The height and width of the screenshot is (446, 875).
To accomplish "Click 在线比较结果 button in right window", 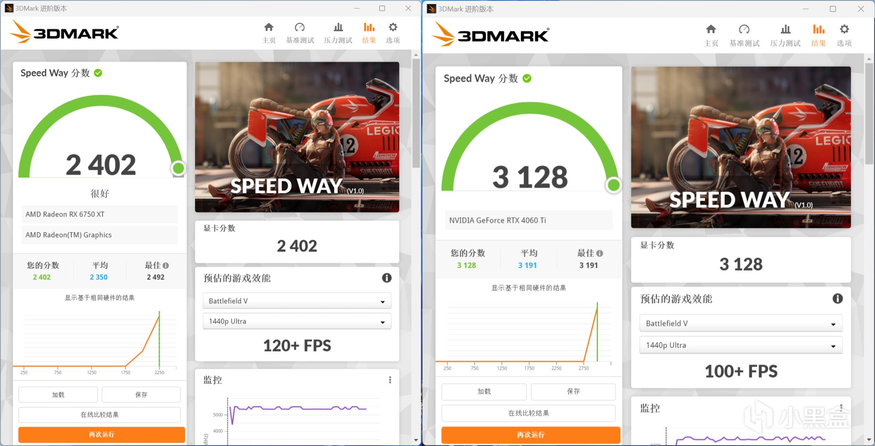I will 528,413.
